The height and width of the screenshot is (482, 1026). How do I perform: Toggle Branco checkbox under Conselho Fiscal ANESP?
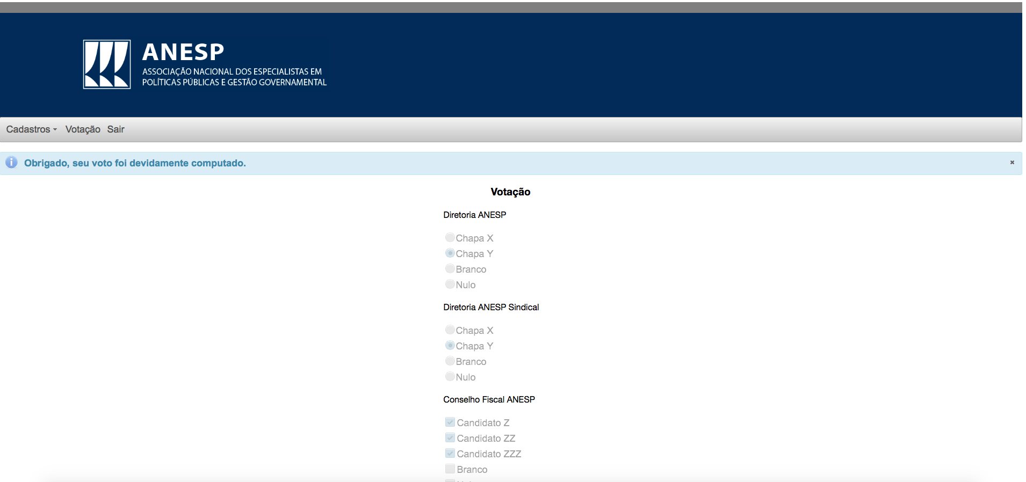click(x=450, y=469)
